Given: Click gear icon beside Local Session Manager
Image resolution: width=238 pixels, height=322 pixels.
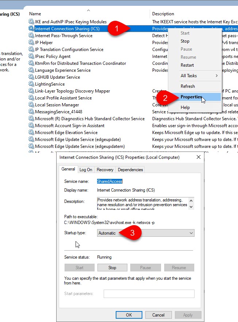Looking at the screenshot, I should (x=31, y=105).
